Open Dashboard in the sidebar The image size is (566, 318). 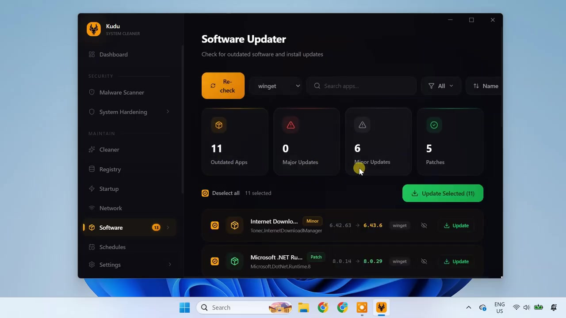click(x=114, y=54)
